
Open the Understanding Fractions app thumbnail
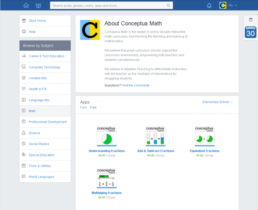107,136
